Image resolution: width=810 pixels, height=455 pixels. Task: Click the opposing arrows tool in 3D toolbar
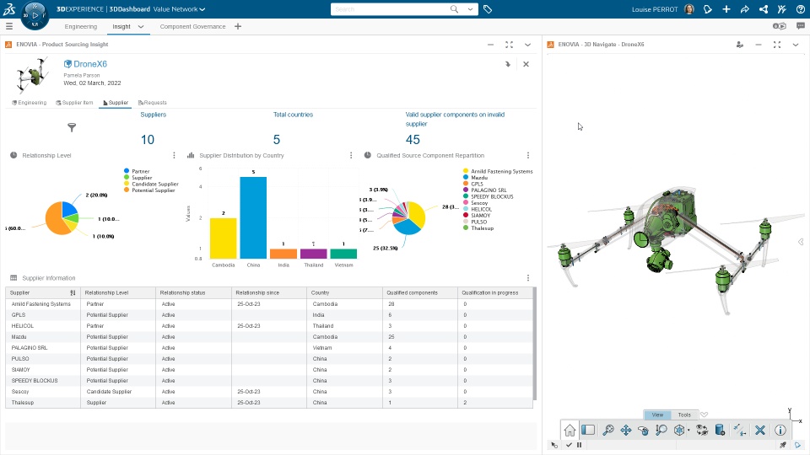click(x=740, y=430)
